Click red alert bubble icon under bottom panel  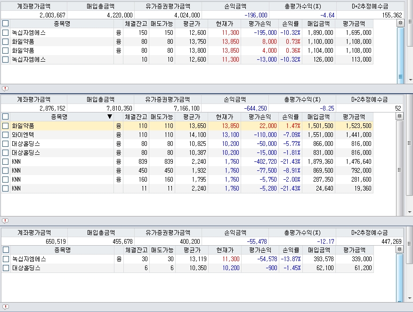click(x=5, y=307)
